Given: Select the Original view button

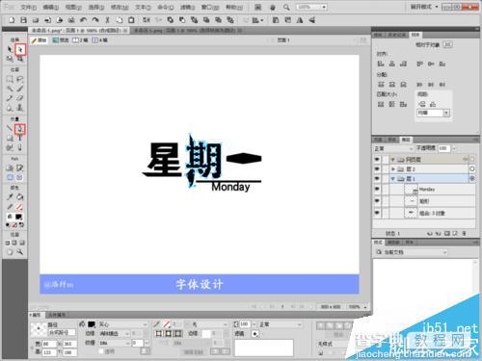Looking at the screenshot, I should (x=40, y=40).
